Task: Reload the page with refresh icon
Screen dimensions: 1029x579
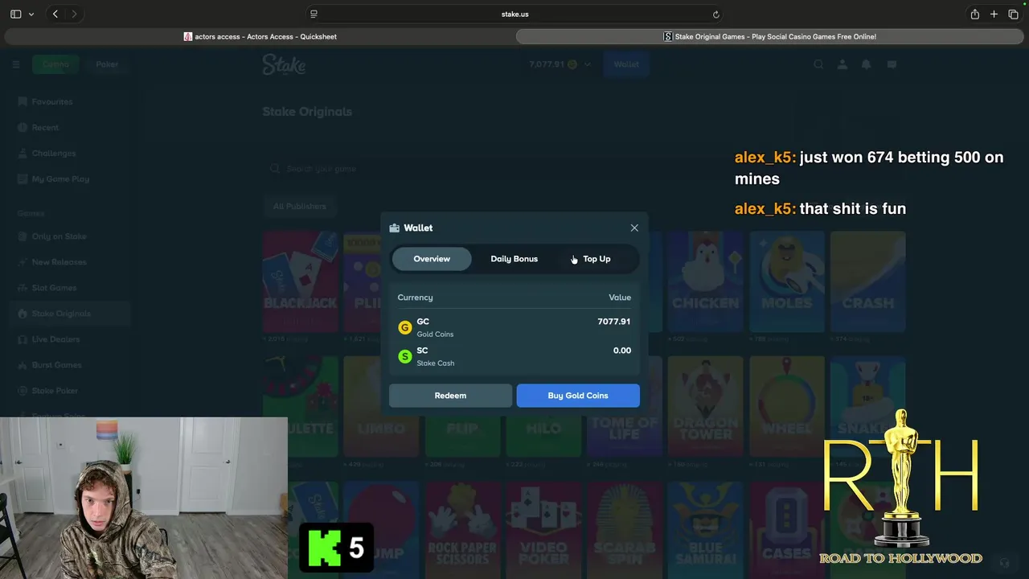Action: pos(715,14)
